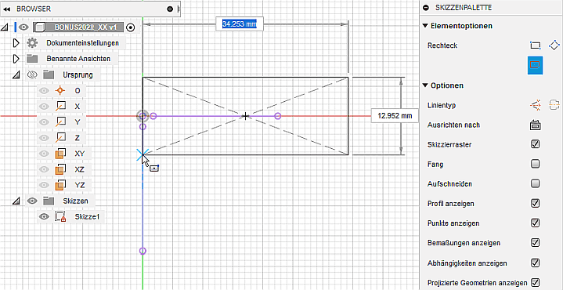Toggle construction line type icon
The width and height of the screenshot is (563, 290).
(535, 105)
